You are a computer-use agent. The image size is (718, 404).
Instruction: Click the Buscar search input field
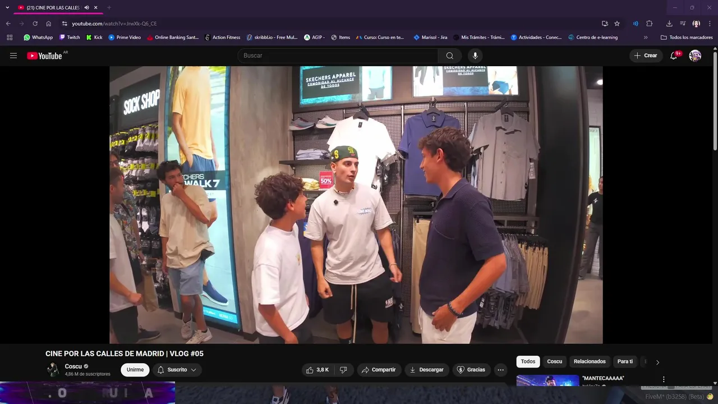(x=338, y=56)
